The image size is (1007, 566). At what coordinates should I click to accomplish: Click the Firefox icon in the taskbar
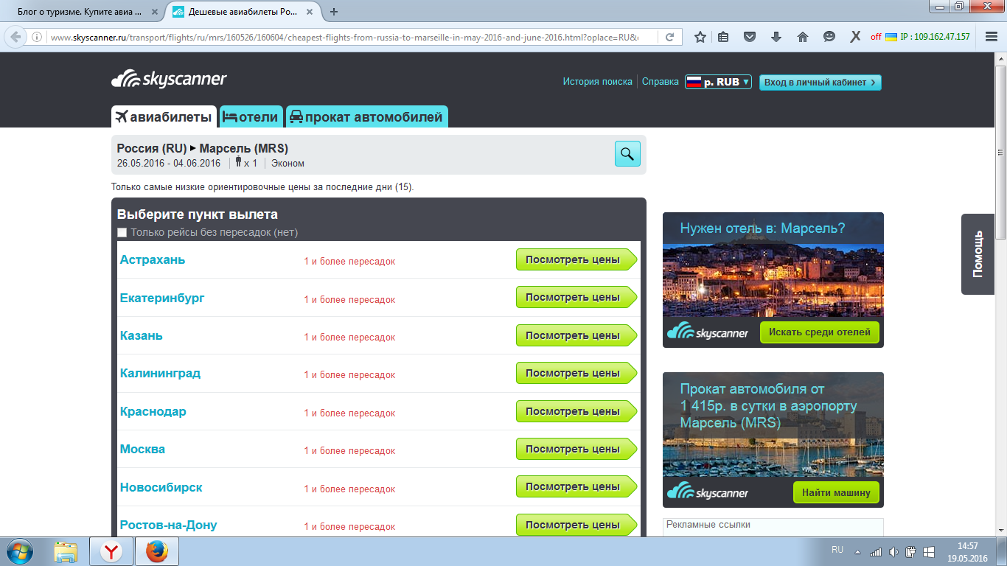click(157, 551)
